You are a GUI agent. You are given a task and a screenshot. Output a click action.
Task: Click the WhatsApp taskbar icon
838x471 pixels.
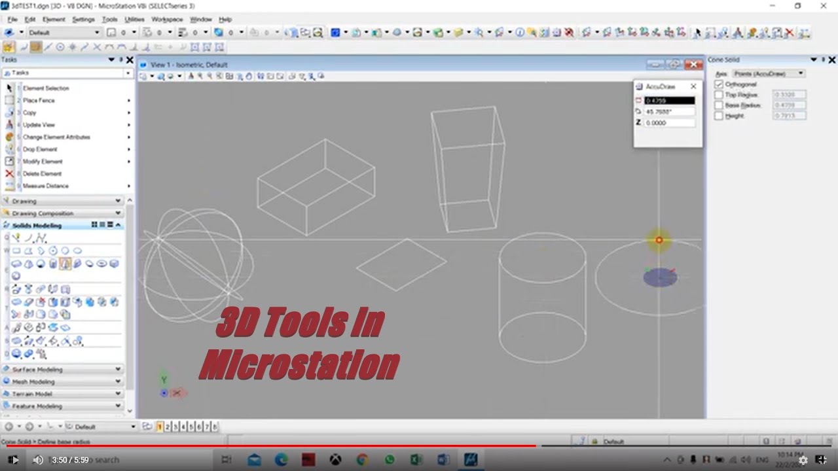[390, 460]
